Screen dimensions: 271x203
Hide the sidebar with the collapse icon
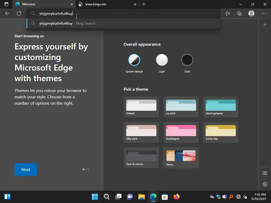[x=265, y=173]
